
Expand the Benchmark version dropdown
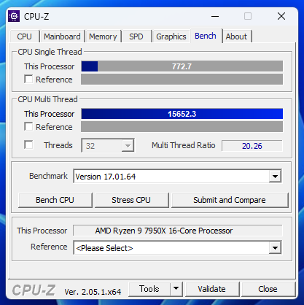275,177
